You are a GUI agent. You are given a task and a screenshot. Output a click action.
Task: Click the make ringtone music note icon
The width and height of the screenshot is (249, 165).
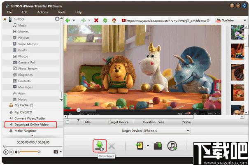172,146
